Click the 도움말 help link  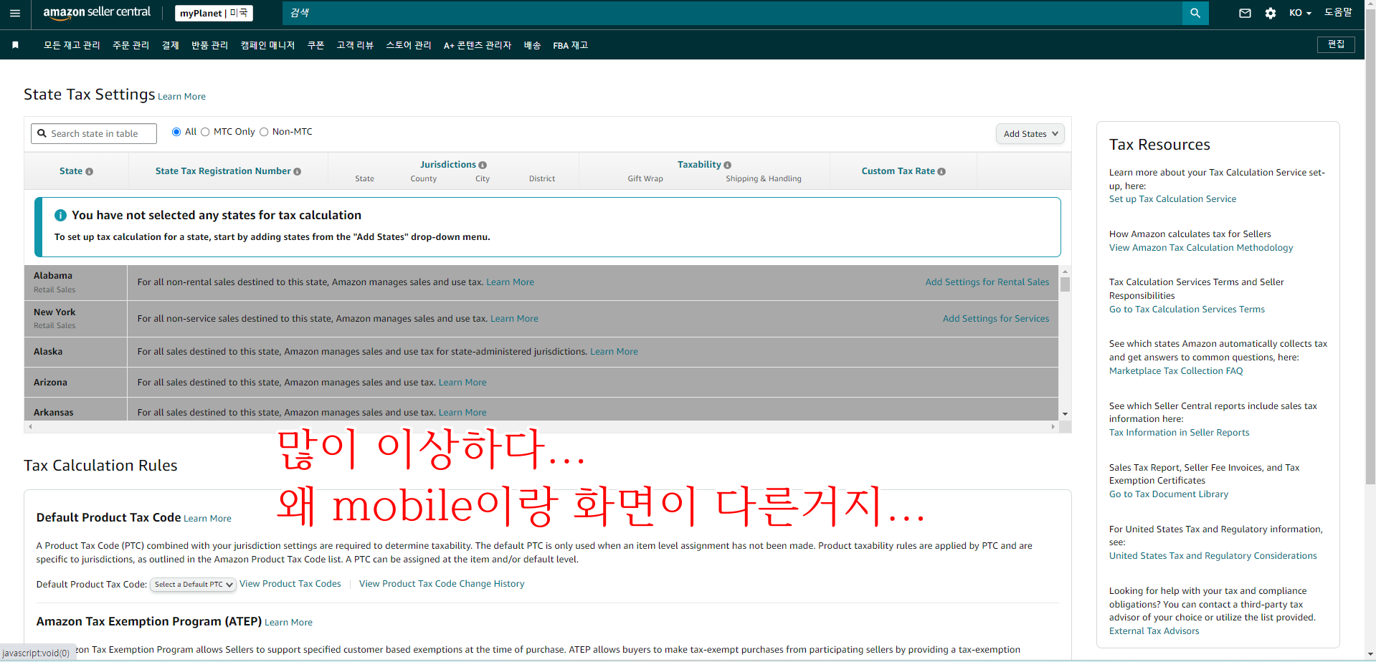click(x=1338, y=13)
